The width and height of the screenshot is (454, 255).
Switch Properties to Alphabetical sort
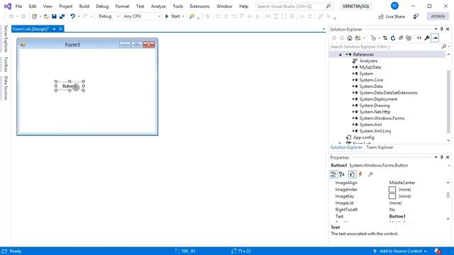click(342, 174)
